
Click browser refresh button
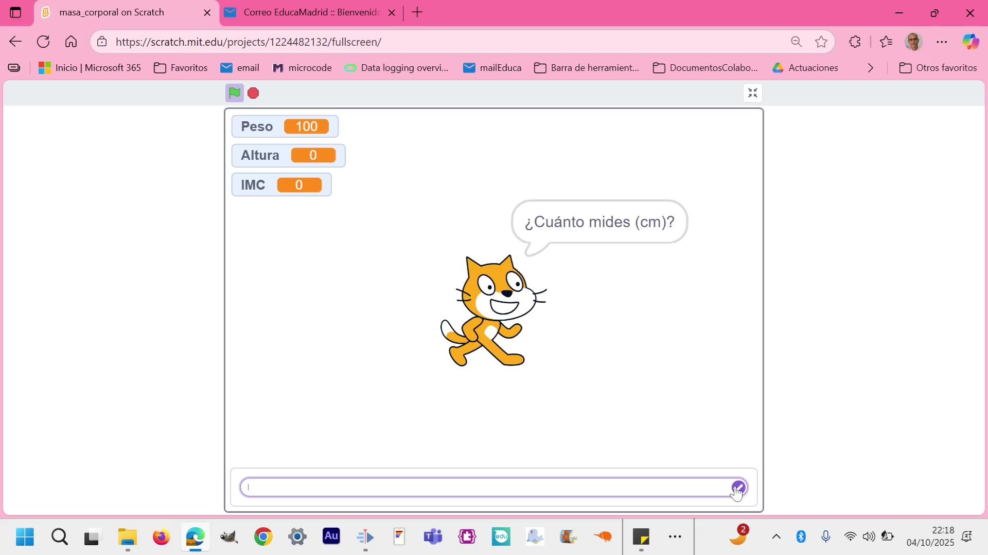(43, 42)
